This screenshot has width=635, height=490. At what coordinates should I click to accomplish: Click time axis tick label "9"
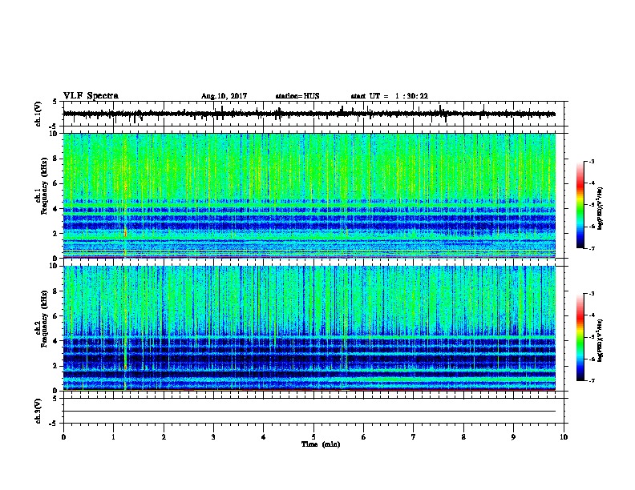(513, 437)
